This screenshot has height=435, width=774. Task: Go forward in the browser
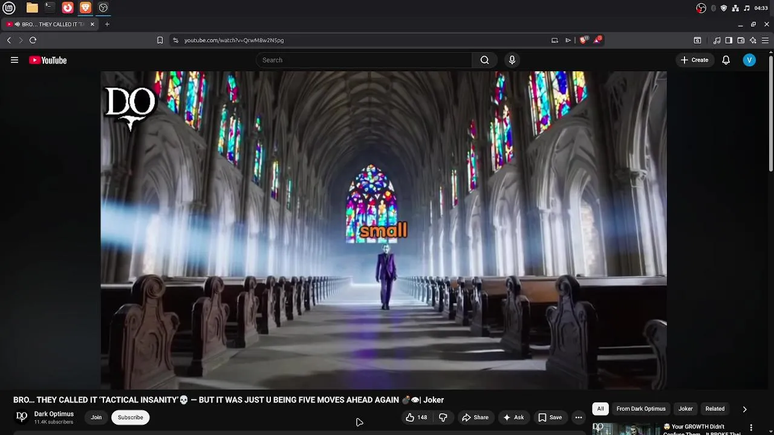point(21,40)
